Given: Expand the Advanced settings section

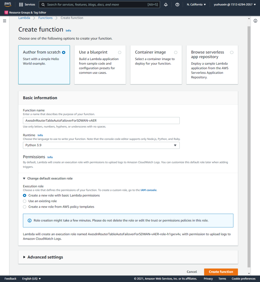Looking at the screenshot, I should coord(45,257).
